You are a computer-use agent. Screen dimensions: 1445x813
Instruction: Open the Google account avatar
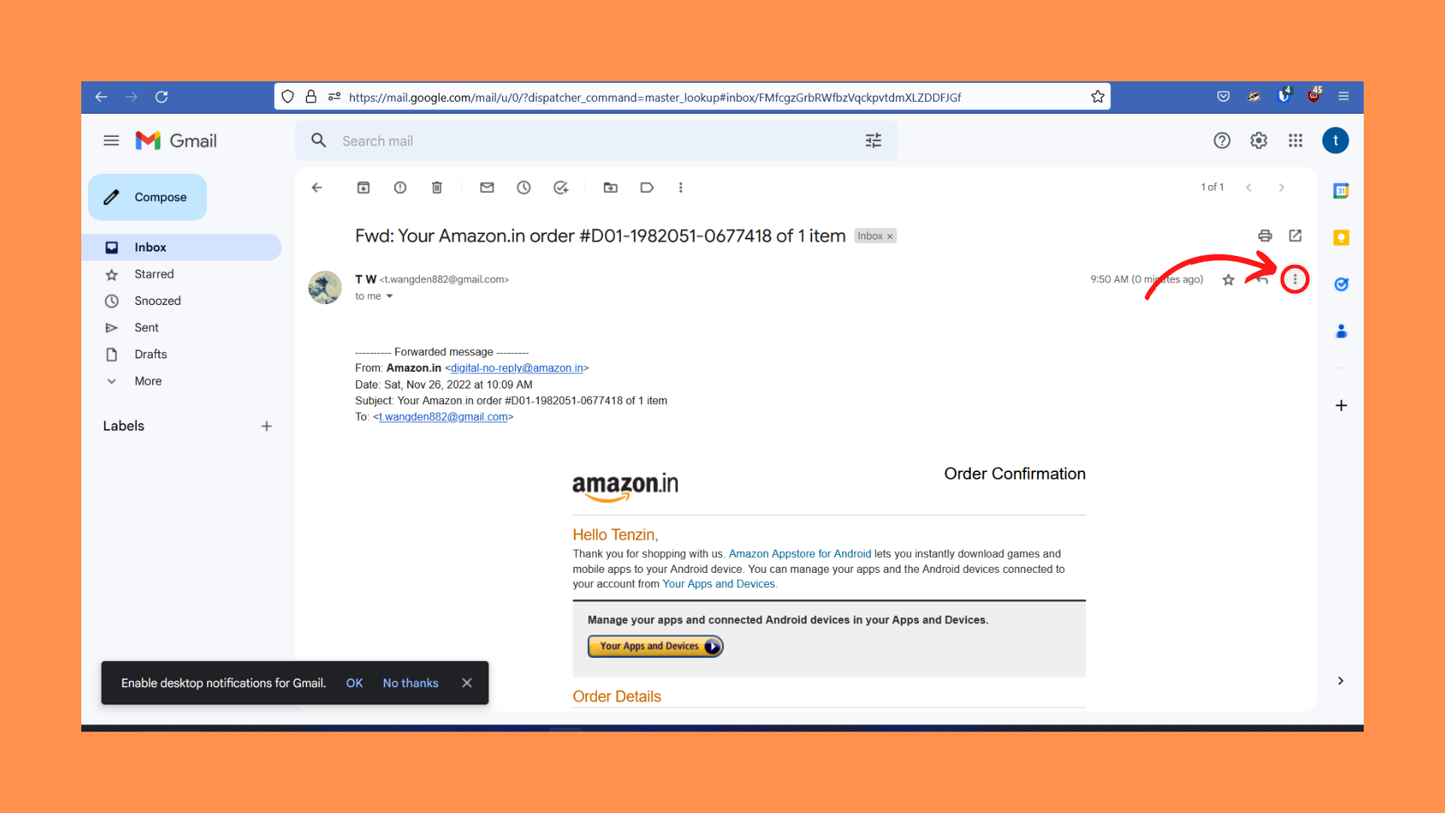(1335, 141)
